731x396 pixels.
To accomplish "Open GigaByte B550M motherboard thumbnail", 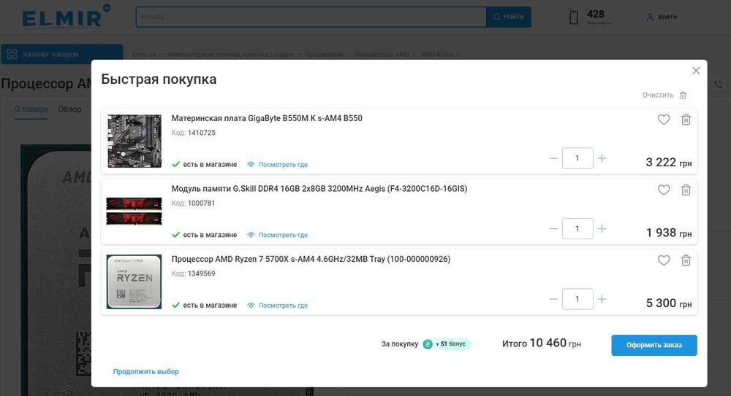I will (x=135, y=141).
